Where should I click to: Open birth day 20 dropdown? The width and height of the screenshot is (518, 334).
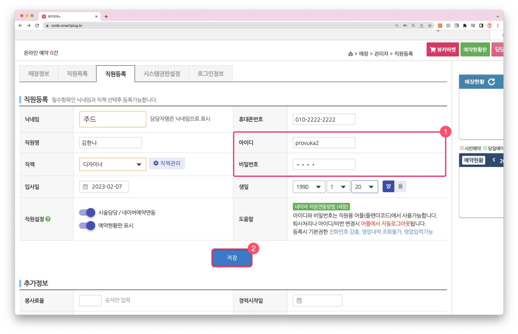364,187
